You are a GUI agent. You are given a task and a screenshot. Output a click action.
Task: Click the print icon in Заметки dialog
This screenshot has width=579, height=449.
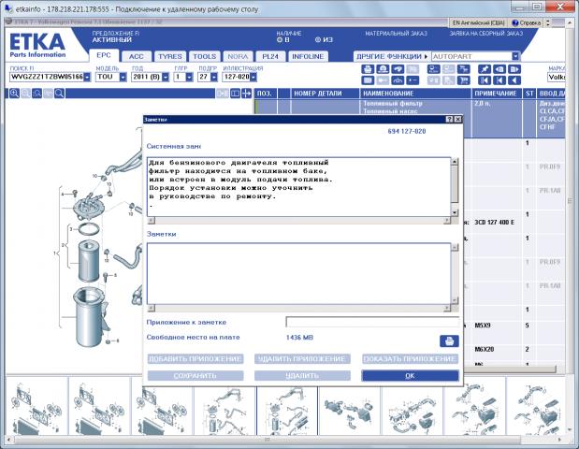tap(449, 340)
